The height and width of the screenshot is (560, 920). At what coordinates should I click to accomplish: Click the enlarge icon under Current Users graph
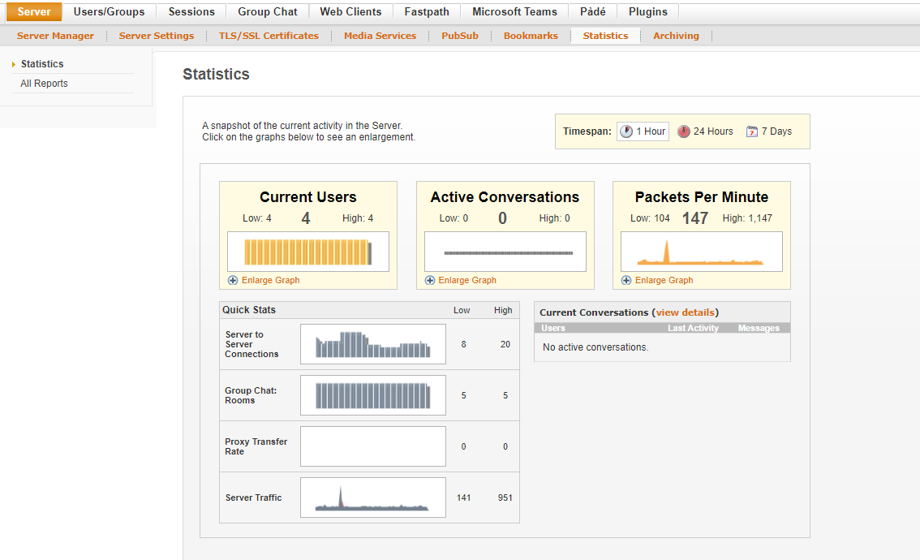click(233, 280)
